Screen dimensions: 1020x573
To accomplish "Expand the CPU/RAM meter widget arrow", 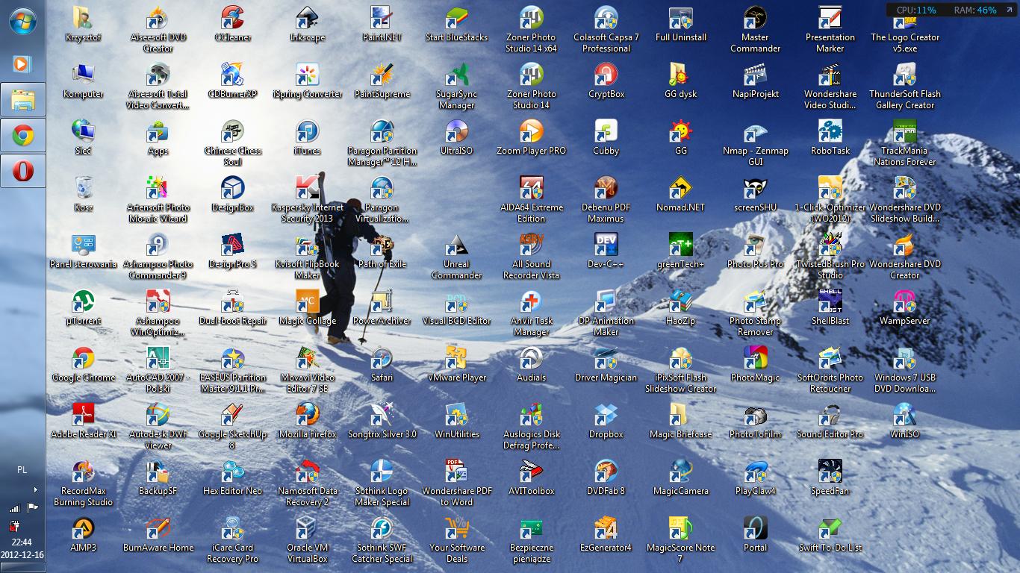I will [1009, 10].
